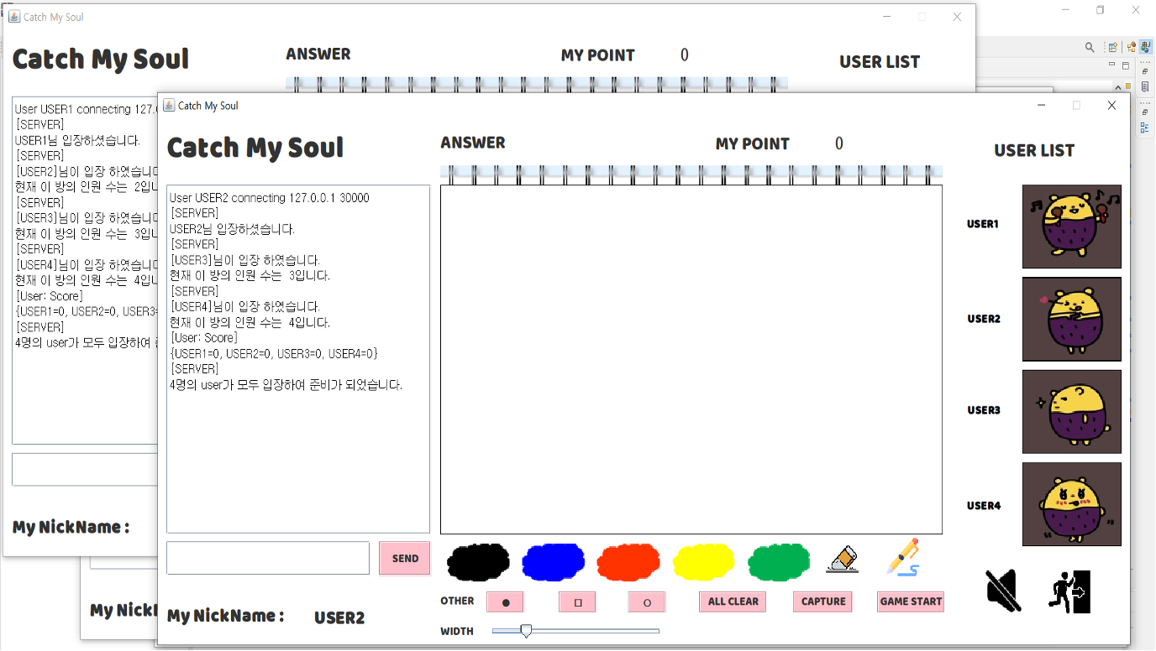
Task: Click the chat log text area
Action: point(298,359)
